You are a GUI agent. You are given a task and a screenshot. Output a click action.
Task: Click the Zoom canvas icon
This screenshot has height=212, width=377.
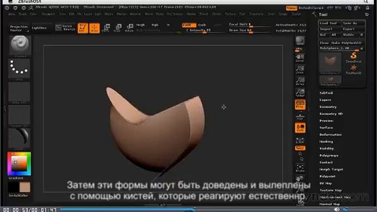pyautogui.click(x=300, y=69)
